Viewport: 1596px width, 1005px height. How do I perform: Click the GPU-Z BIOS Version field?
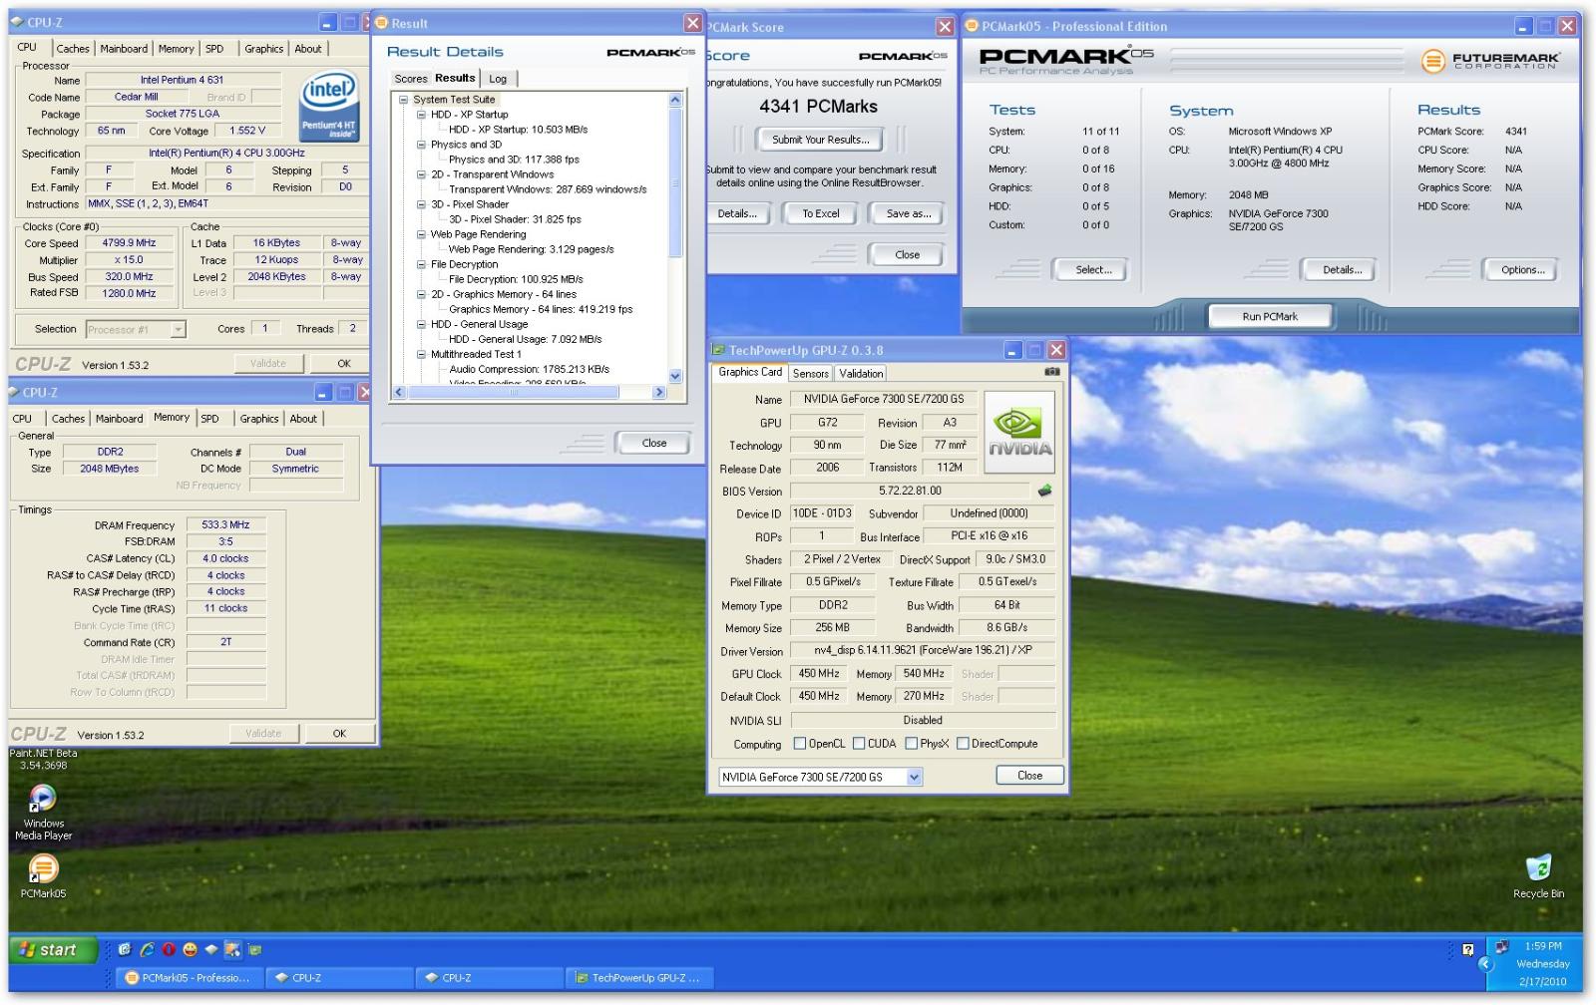point(910,491)
